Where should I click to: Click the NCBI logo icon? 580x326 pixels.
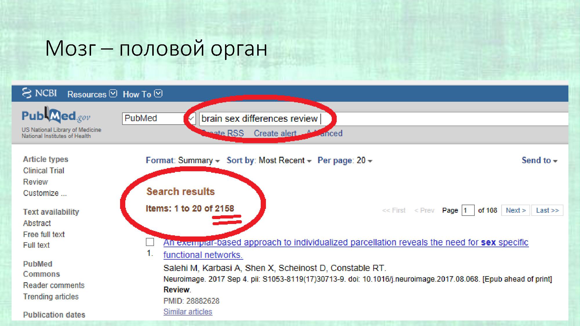[x=27, y=93]
